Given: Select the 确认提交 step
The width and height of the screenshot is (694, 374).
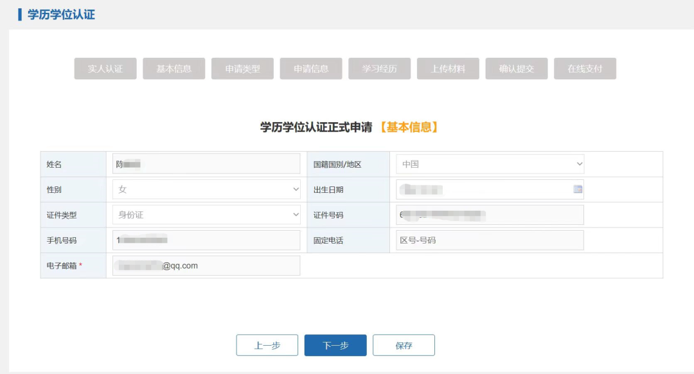Looking at the screenshot, I should [517, 68].
